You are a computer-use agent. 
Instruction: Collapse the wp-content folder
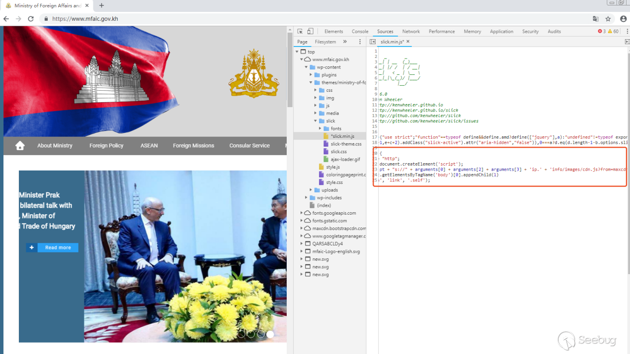(306, 67)
